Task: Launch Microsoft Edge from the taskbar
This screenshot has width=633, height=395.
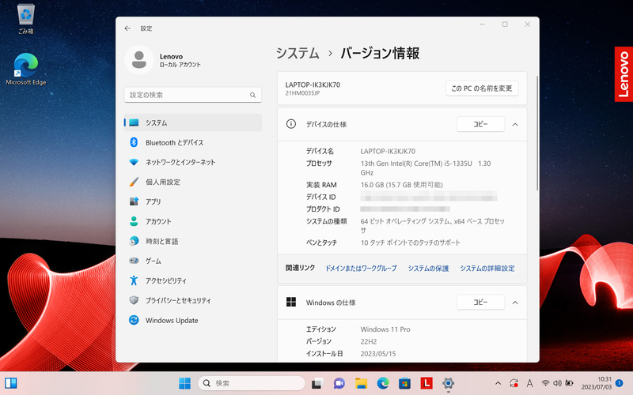Action: [x=383, y=383]
